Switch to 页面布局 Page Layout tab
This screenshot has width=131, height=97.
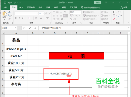[x=31, y=8]
